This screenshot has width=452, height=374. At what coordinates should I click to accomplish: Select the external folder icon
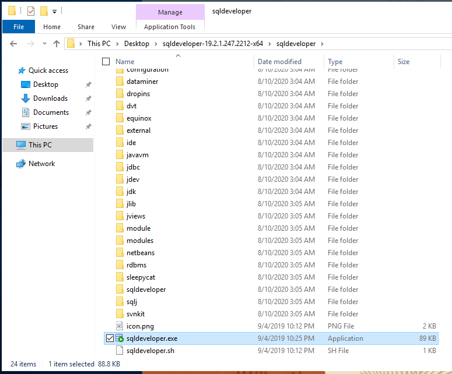click(120, 130)
